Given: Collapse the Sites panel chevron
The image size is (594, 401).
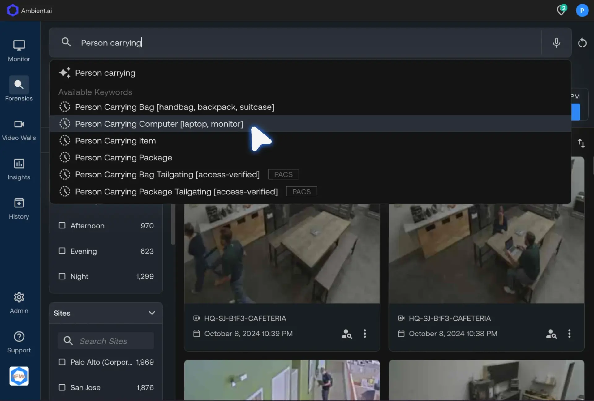Looking at the screenshot, I should tap(151, 313).
